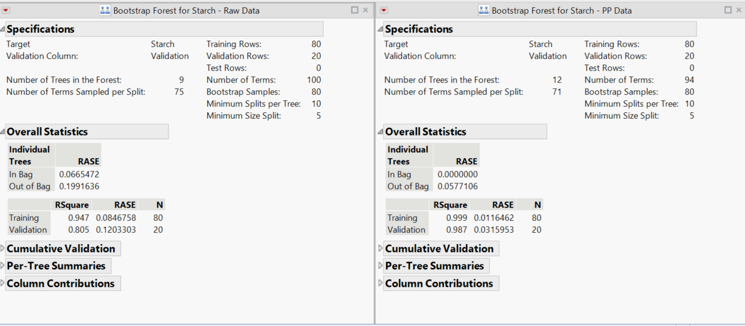Click Individual Trees header in Raw Data window
Image resolution: width=745 pixels, height=326 pixels.
30,155
